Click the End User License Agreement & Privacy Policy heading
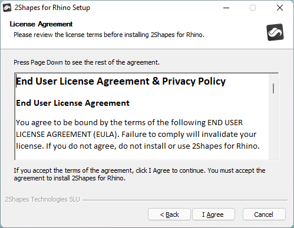 (121, 81)
